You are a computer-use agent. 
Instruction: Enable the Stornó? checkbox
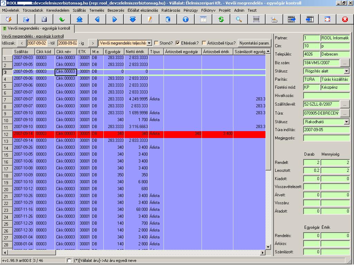pyautogui.click(x=156, y=43)
